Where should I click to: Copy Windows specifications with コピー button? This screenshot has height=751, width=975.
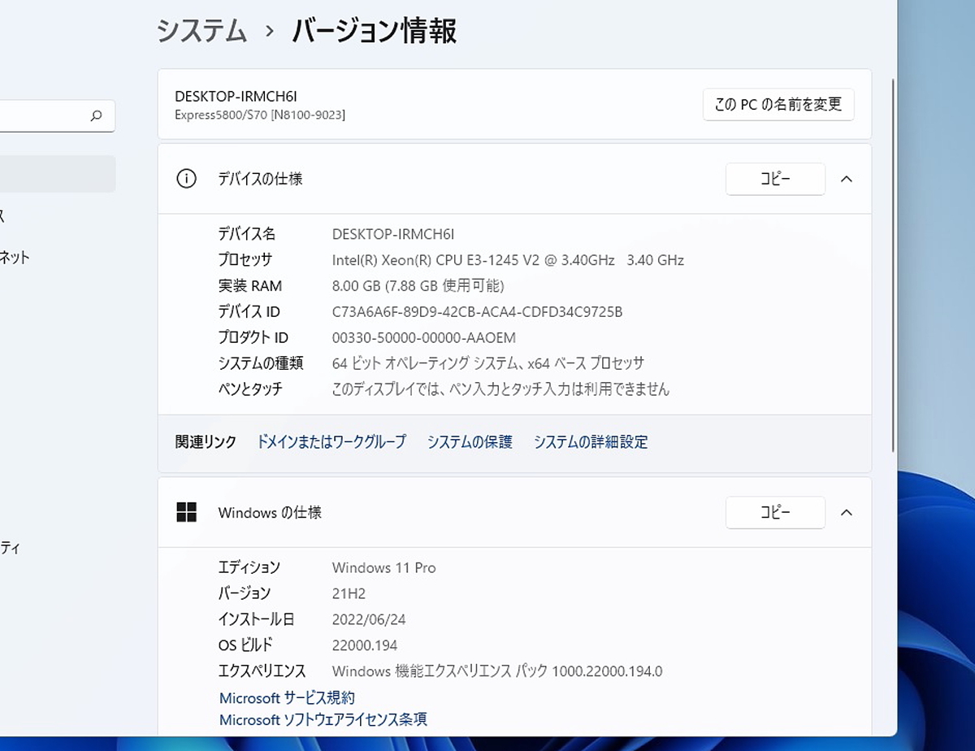click(x=775, y=512)
